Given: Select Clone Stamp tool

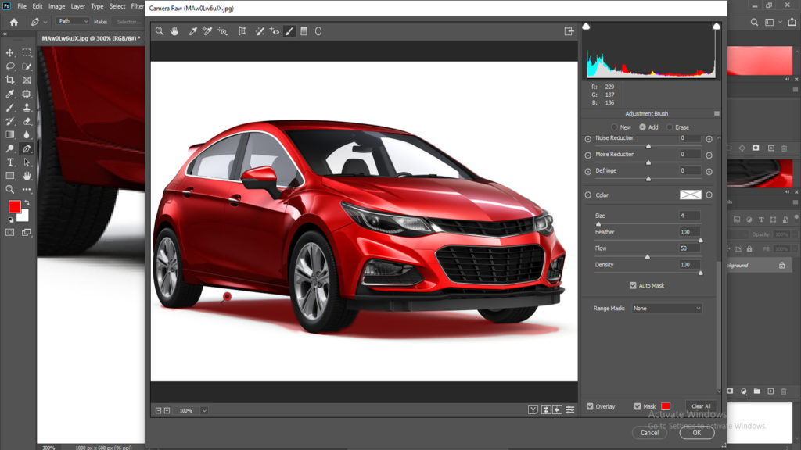Looking at the screenshot, I should [27, 108].
